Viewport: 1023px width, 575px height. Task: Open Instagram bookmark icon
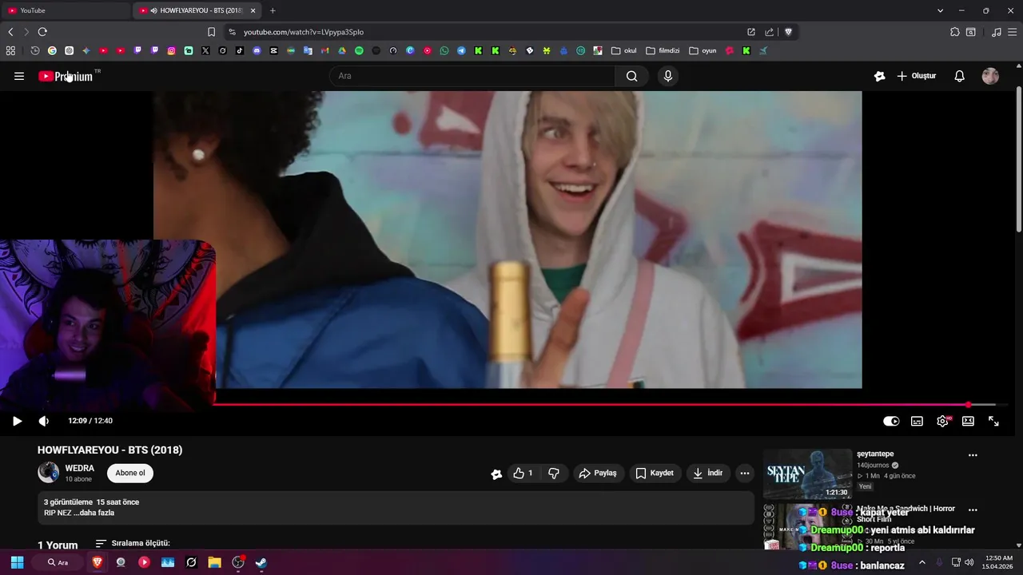[171, 50]
